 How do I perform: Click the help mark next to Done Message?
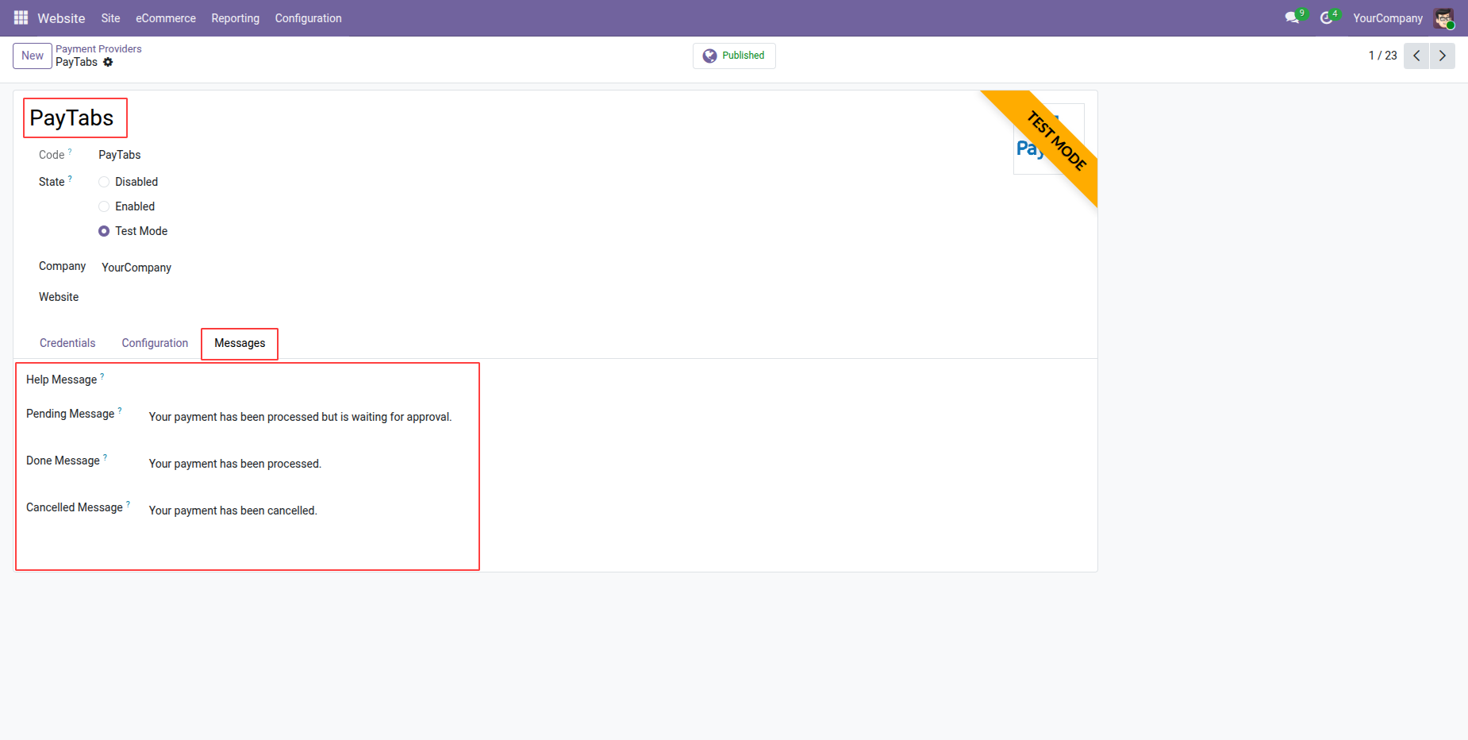pos(105,457)
